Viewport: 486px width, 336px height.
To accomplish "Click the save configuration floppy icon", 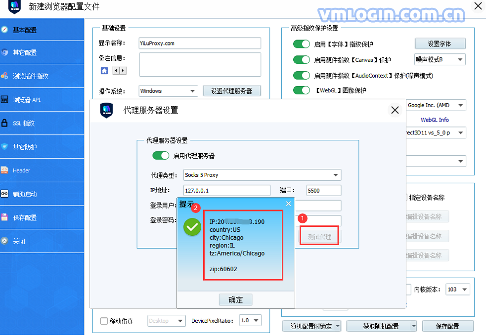I will [x=4, y=217].
